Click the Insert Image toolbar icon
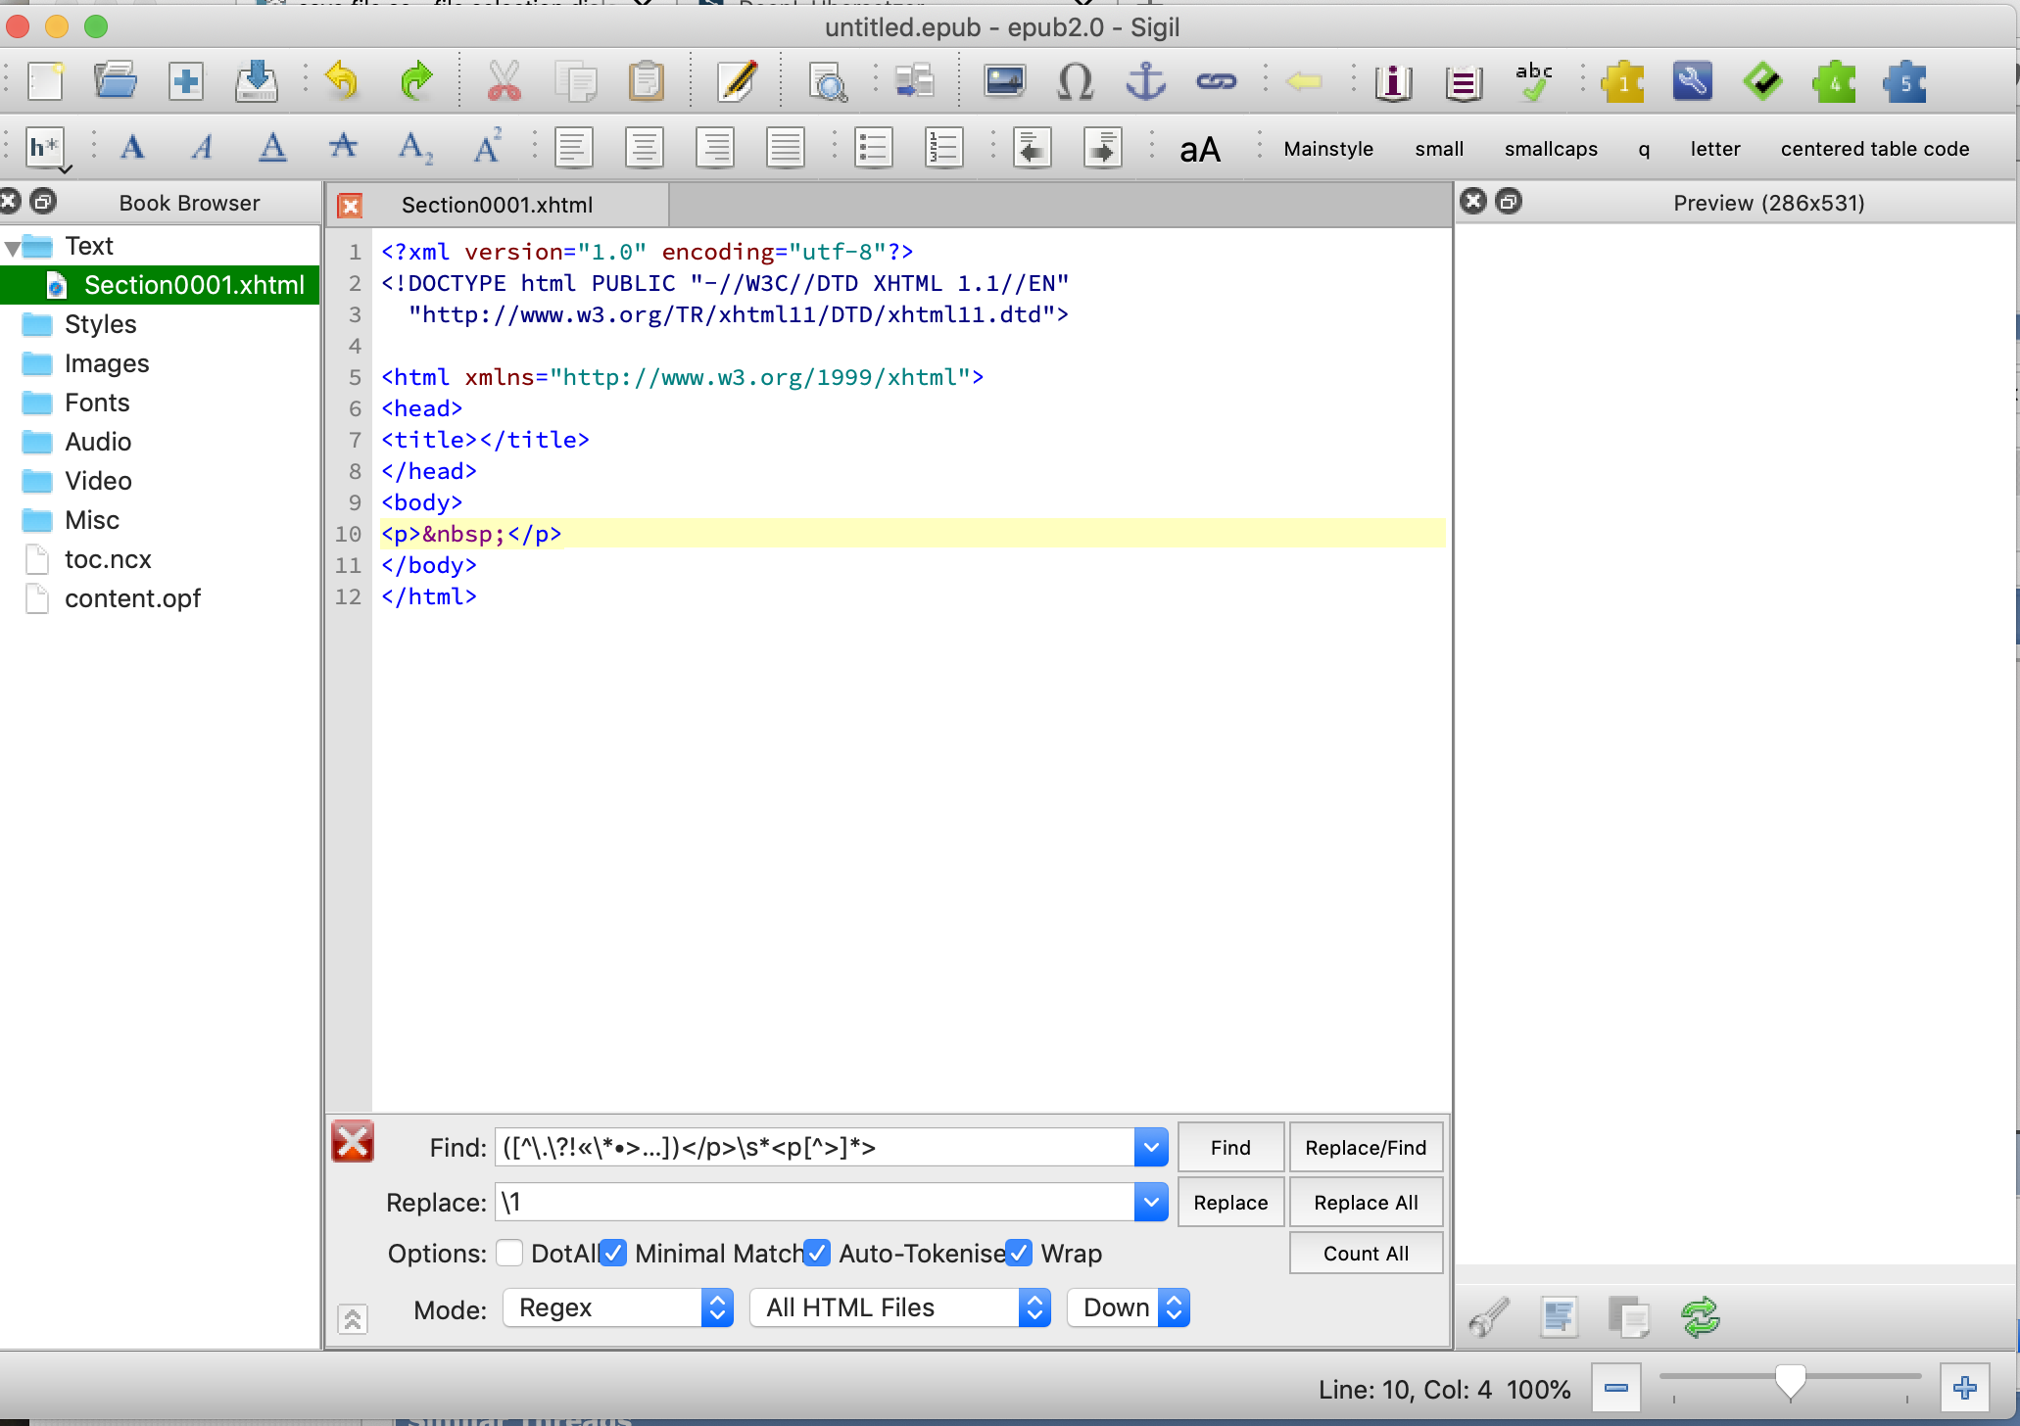The width and height of the screenshot is (2020, 1426). point(1004,81)
